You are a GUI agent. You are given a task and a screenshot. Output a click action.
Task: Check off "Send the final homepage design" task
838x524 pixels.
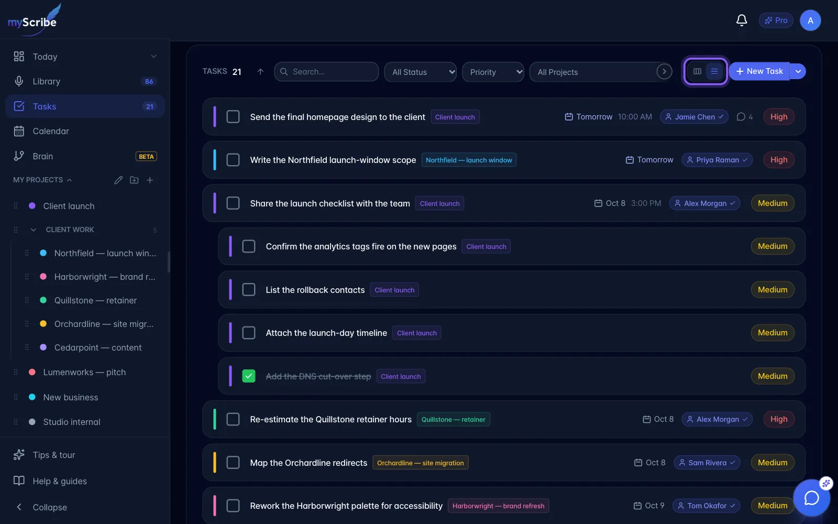click(x=233, y=116)
